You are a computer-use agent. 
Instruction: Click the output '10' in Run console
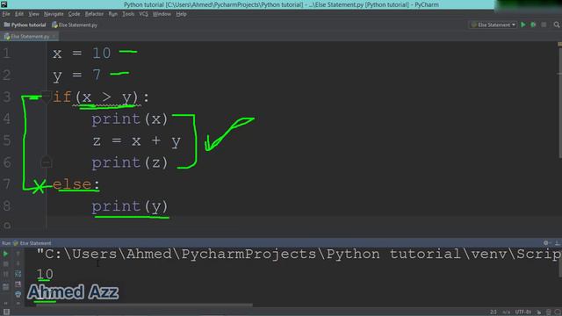45,274
